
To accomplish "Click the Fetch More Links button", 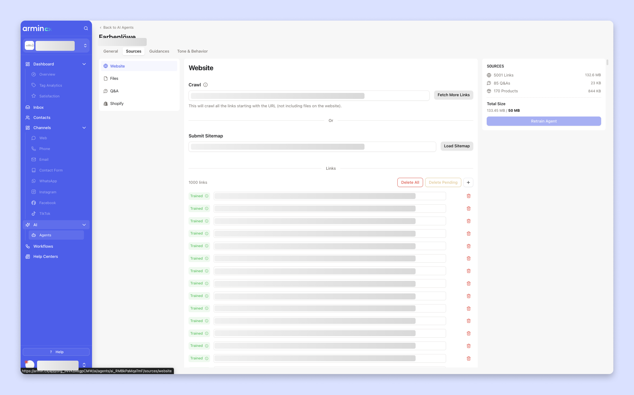I will [x=453, y=95].
